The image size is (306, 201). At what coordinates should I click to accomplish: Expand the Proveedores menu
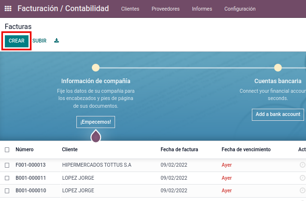[x=165, y=9]
